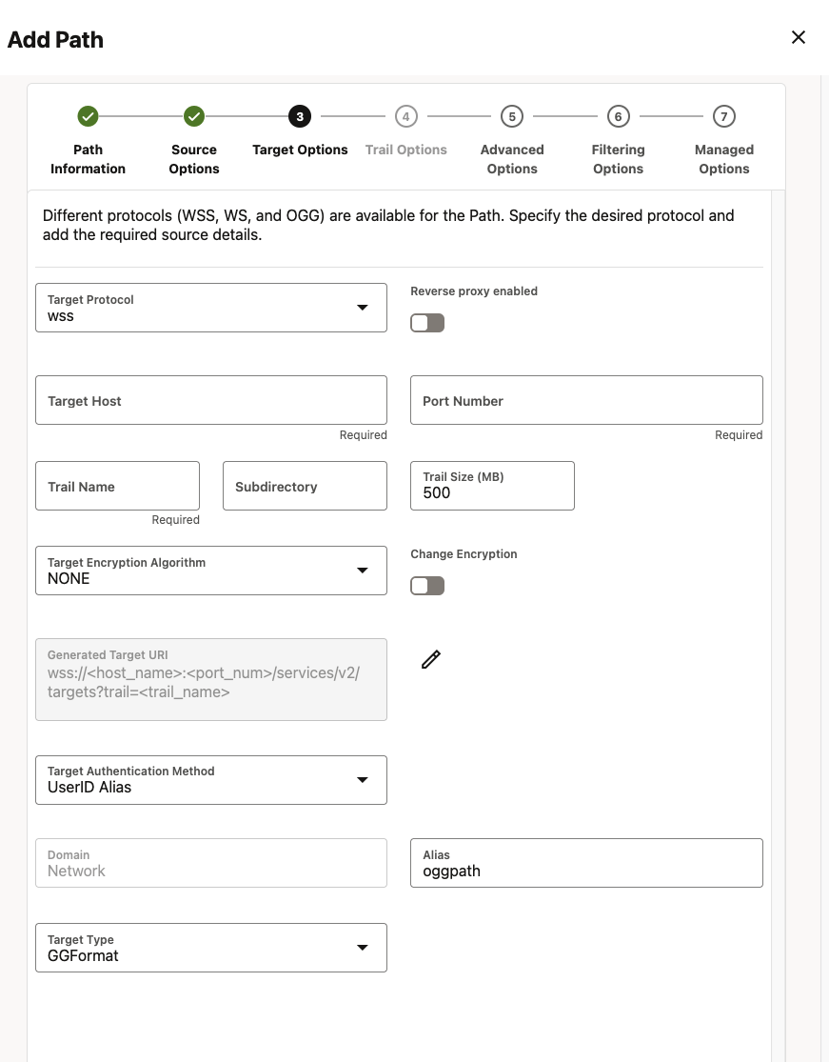829x1062 pixels.
Task: Click the Trail Size (MB) field
Action: [492, 486]
